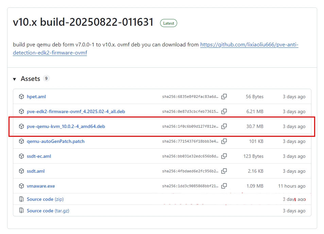
Task: Click the 56 Bytes file size
Action: tap(255, 97)
